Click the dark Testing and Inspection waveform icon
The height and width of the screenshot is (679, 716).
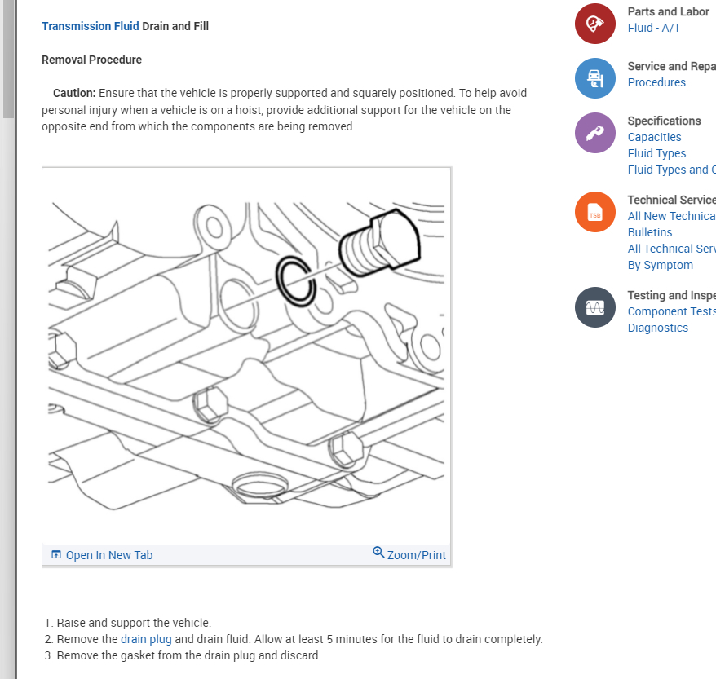pos(595,307)
